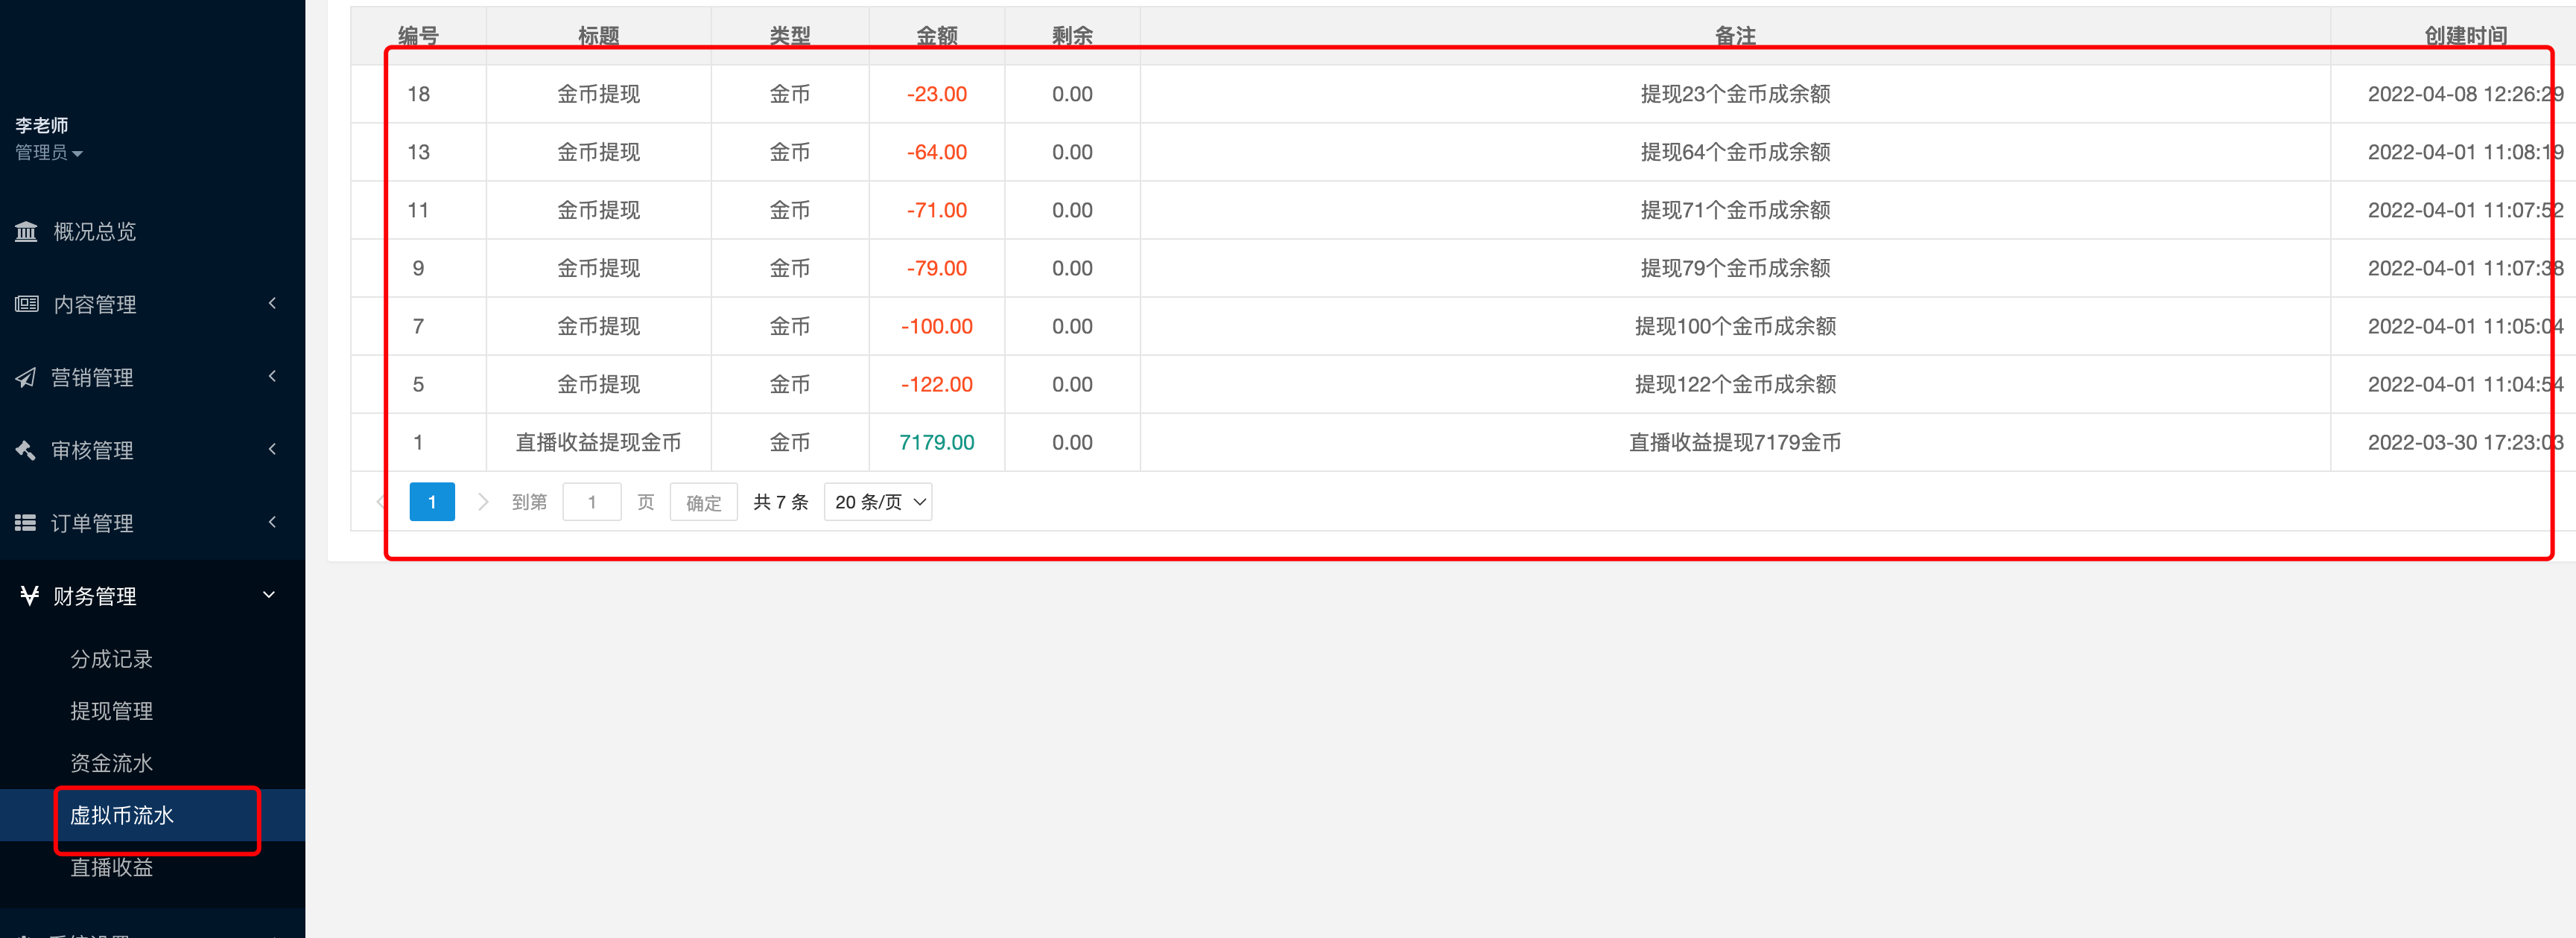The image size is (2576, 938).
Task: Open 概况总览 menu item
Action: tap(152, 232)
